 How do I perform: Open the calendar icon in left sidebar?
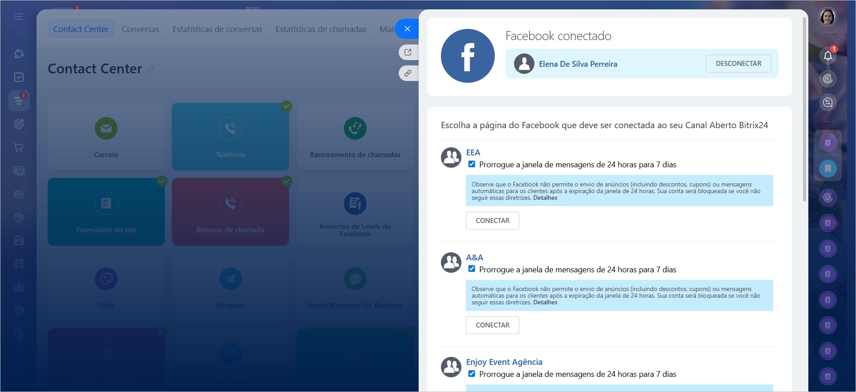pyautogui.click(x=19, y=264)
